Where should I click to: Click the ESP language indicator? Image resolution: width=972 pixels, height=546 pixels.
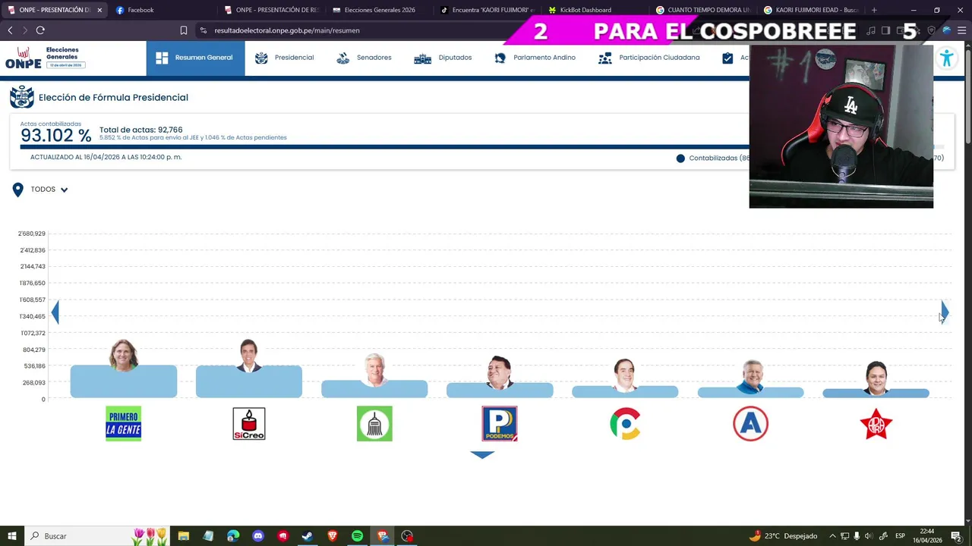901,536
